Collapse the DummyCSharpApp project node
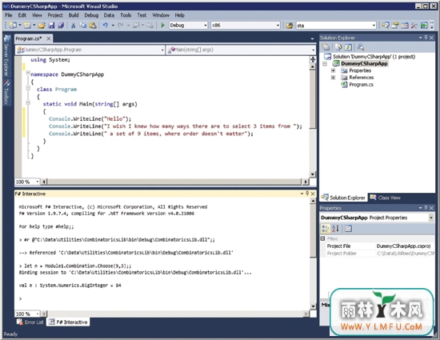 [325, 64]
